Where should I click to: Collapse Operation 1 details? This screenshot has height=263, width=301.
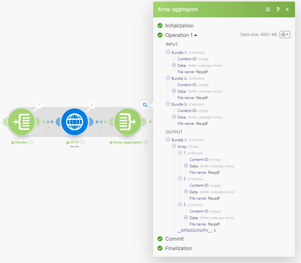196,35
